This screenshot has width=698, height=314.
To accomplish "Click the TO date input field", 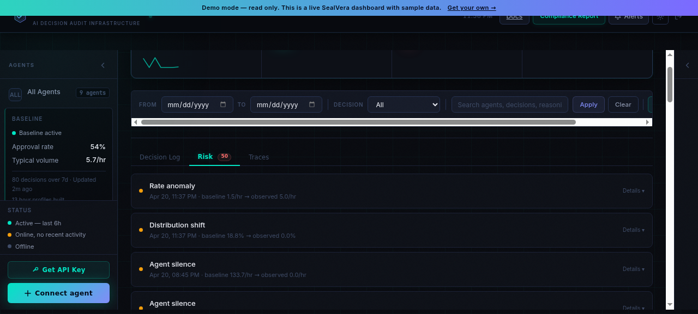I will click(286, 104).
